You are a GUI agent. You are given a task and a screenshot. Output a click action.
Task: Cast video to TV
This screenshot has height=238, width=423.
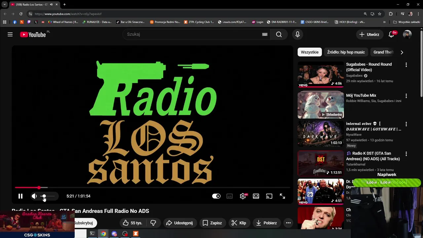[269, 196]
